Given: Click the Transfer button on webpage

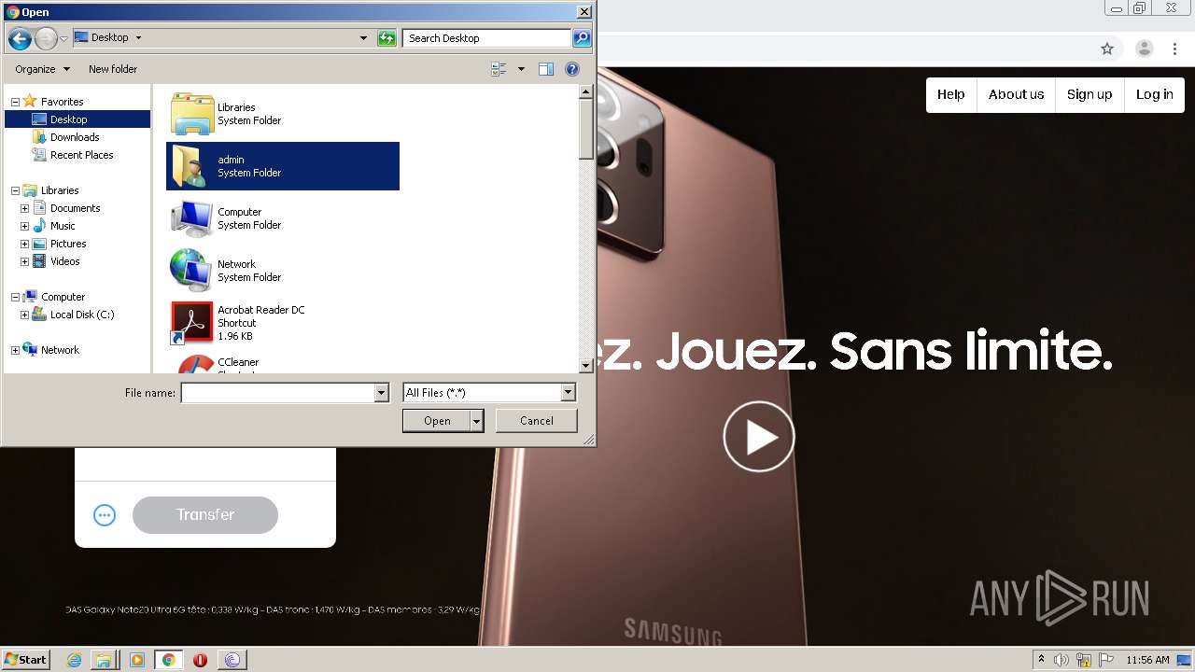Looking at the screenshot, I should (x=205, y=515).
